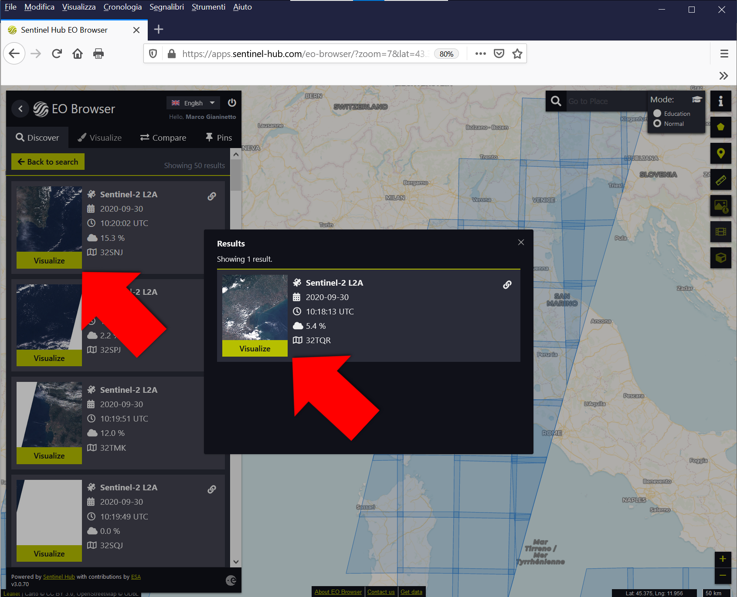
Task: Copy link icon for 32TQR result
Action: pyautogui.click(x=507, y=285)
